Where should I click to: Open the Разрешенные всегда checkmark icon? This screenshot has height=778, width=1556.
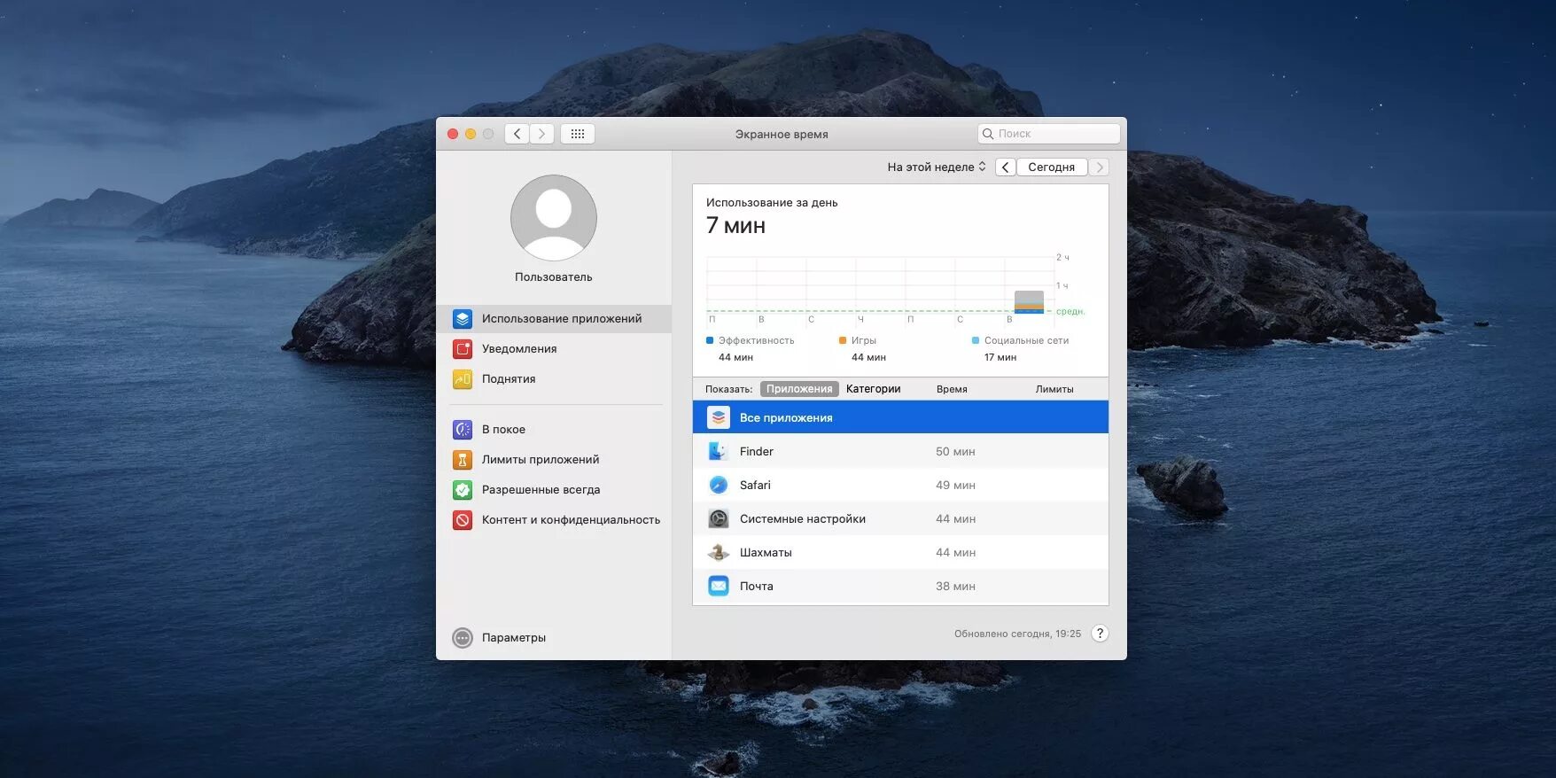click(x=463, y=490)
